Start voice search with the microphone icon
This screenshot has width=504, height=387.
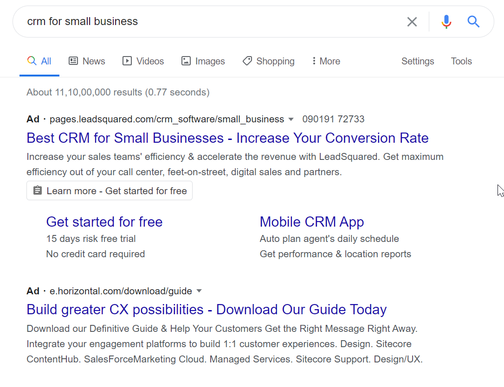(x=446, y=22)
